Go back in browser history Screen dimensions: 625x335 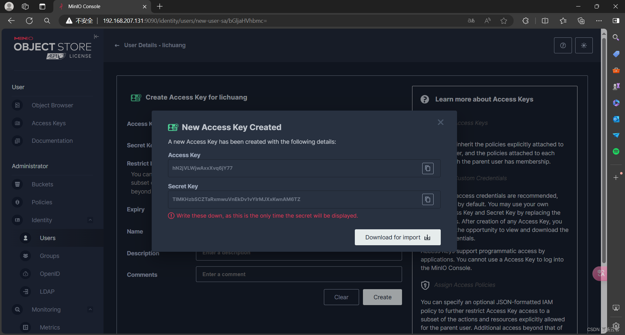pyautogui.click(x=11, y=21)
